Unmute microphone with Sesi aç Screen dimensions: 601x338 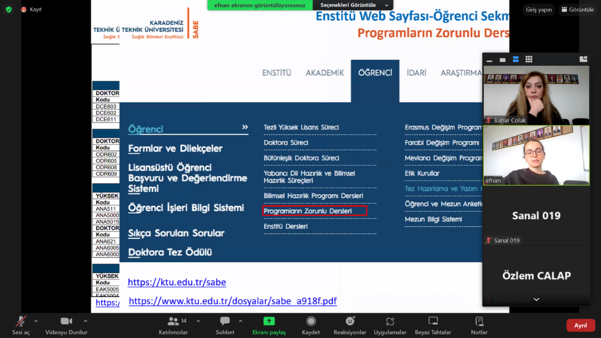coord(20,325)
